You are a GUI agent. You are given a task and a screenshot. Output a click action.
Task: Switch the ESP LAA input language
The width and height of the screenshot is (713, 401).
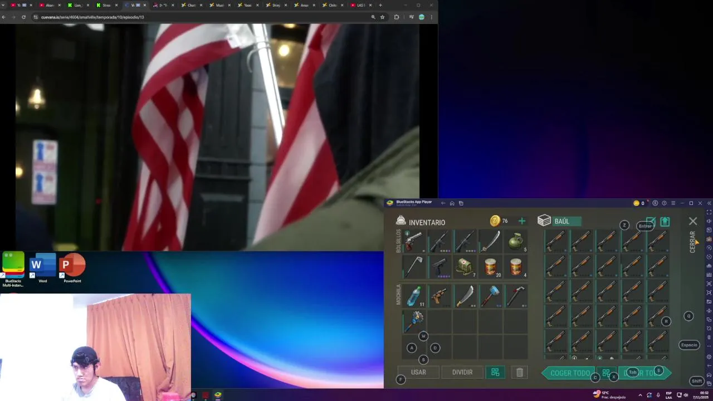click(x=669, y=395)
